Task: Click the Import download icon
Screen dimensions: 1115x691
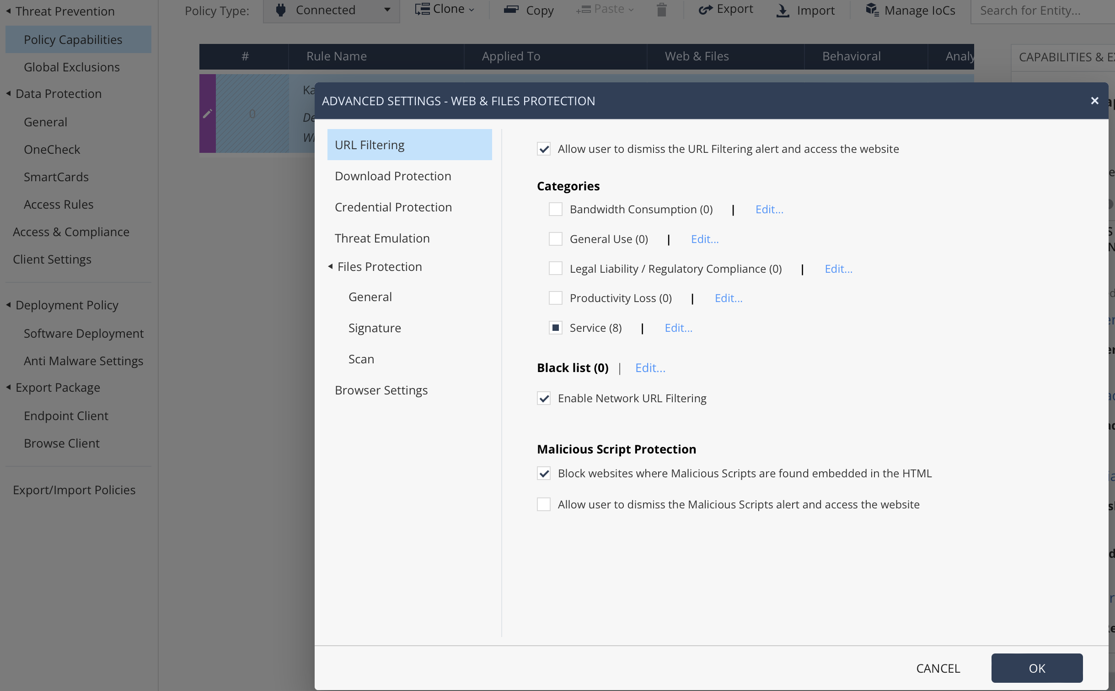Action: (783, 10)
